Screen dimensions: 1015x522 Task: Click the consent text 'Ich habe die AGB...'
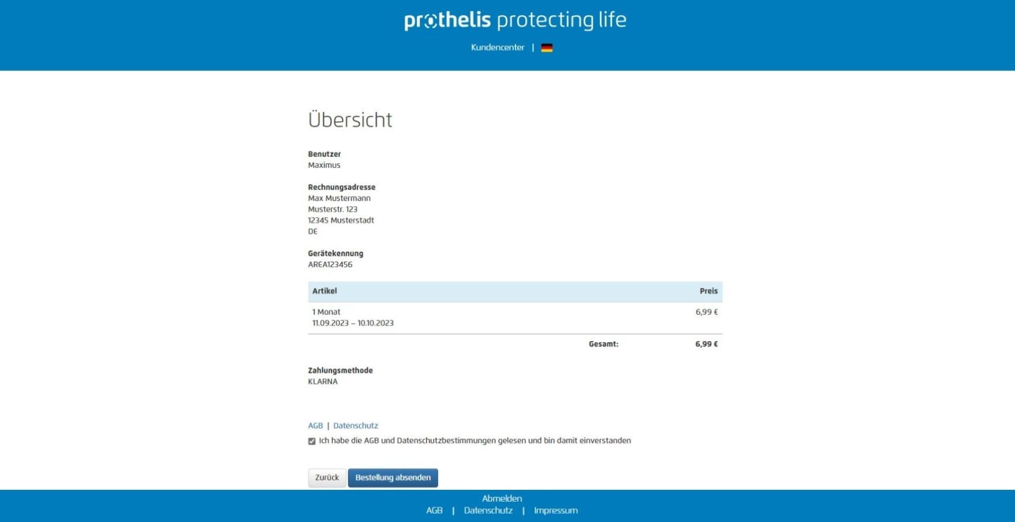point(475,441)
